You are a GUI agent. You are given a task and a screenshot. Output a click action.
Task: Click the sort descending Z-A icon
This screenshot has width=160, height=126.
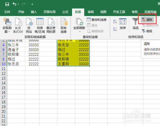pos(115,29)
